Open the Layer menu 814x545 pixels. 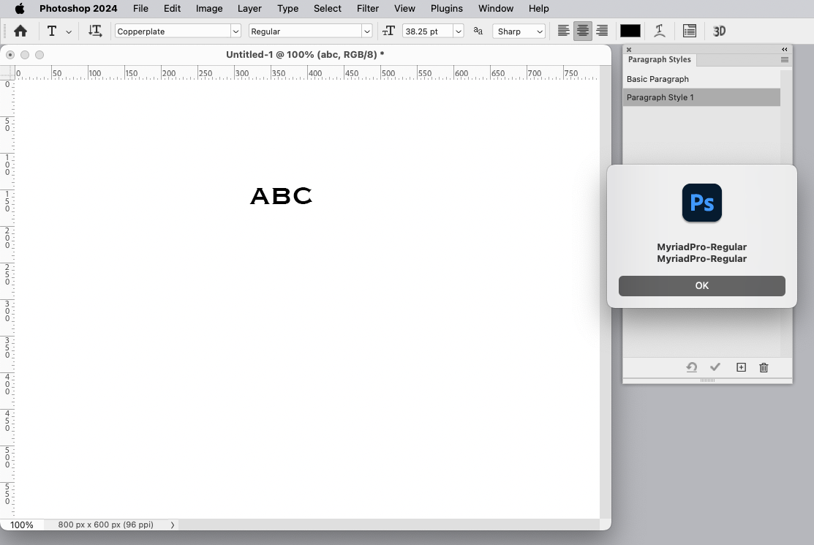pyautogui.click(x=249, y=8)
